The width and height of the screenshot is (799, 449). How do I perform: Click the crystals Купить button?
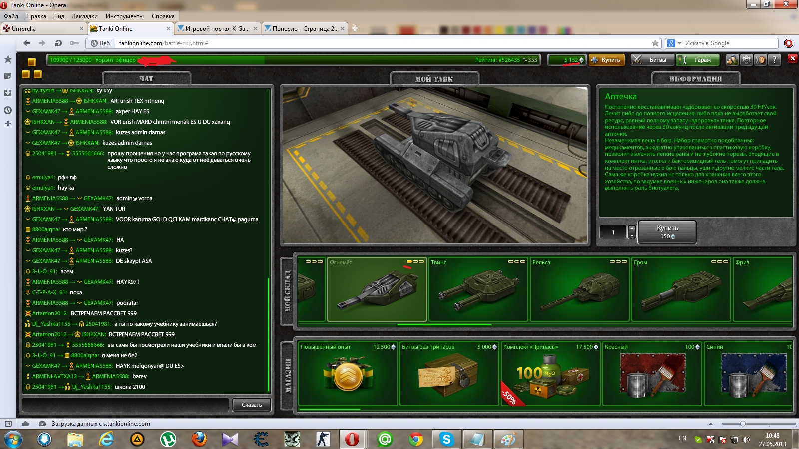click(x=607, y=60)
